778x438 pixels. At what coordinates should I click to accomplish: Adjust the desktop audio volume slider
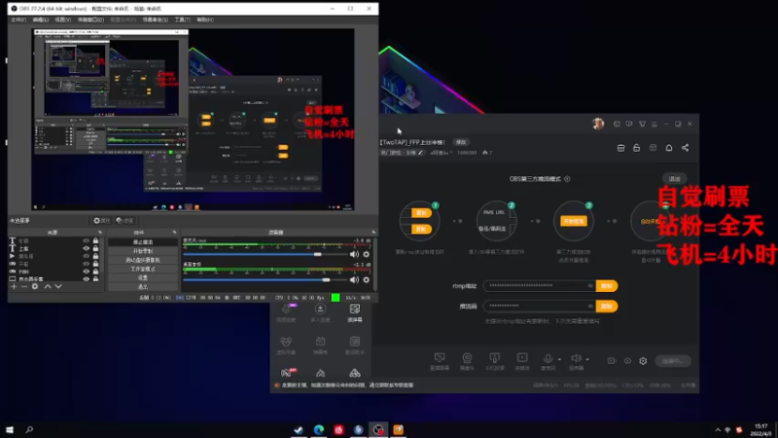[x=265, y=280]
